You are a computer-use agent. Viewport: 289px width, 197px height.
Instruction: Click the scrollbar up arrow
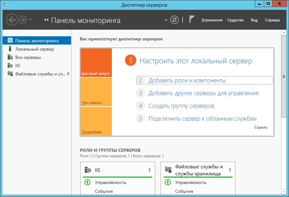pyautogui.click(x=284, y=33)
